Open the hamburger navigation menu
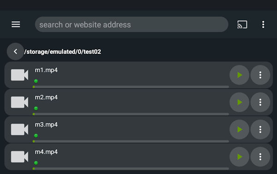This screenshot has height=174, width=277. point(16,24)
